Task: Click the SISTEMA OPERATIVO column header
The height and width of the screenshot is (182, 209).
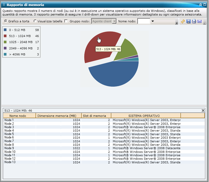Action: pyautogui.click(x=144, y=116)
